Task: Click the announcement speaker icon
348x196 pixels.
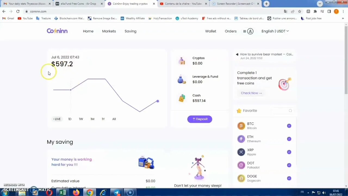Action: coord(237,54)
